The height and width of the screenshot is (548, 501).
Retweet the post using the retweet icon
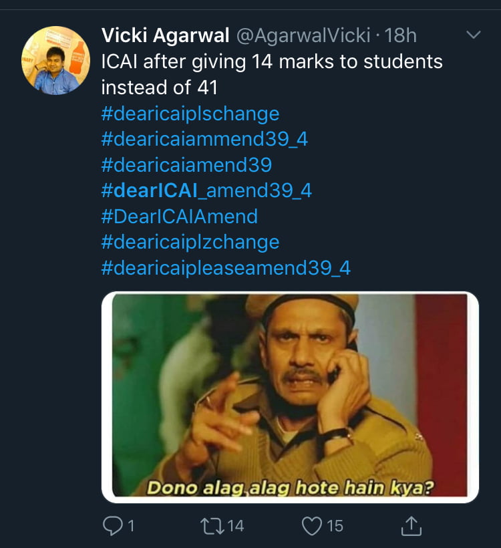212,526
